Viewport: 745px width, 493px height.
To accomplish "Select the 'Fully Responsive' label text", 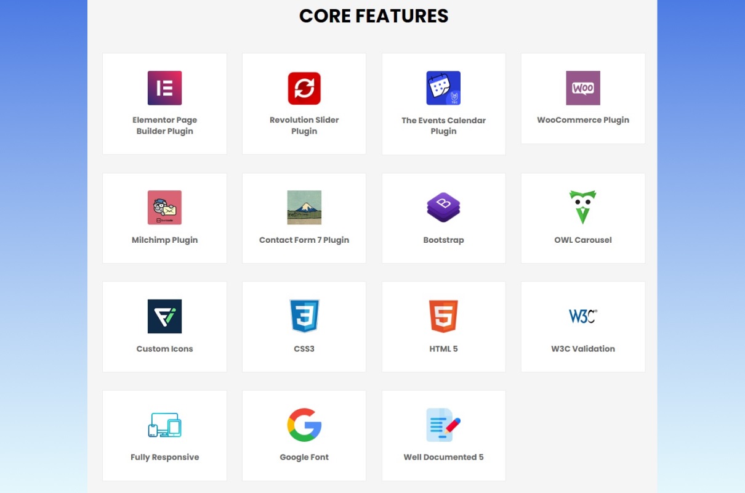I will coord(164,457).
